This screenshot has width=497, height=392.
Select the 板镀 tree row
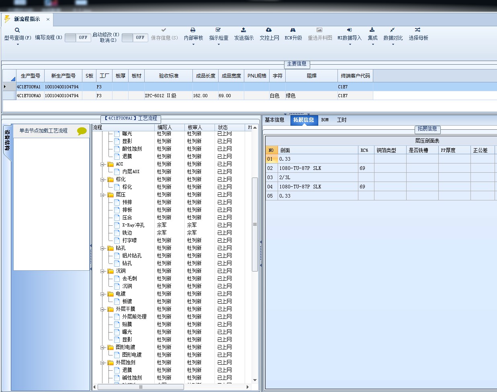pos(127,302)
